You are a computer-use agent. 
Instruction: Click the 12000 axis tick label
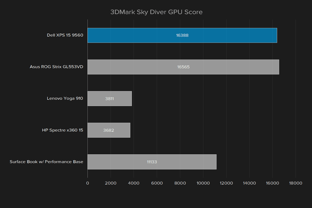pyautogui.click(x=226, y=183)
